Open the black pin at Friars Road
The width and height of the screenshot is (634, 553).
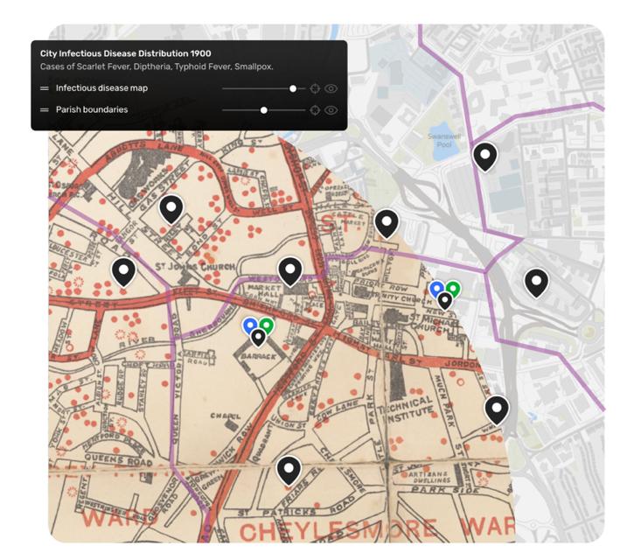tap(289, 471)
